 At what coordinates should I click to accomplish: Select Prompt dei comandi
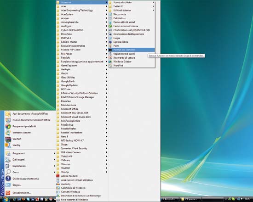click(132, 50)
